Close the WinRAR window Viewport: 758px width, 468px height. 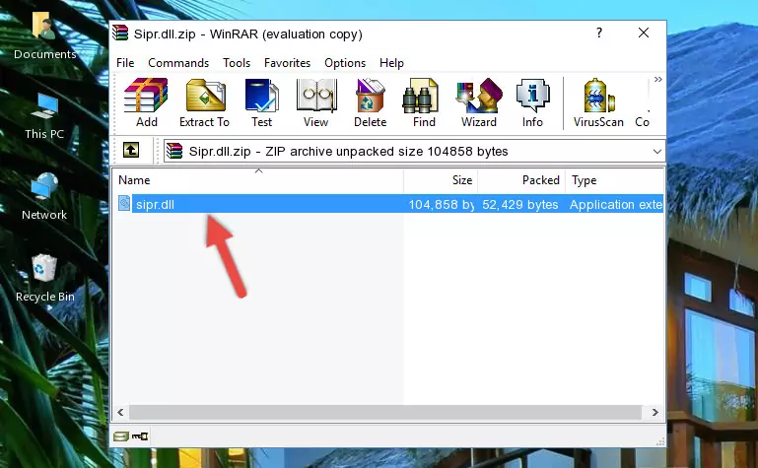[644, 33]
